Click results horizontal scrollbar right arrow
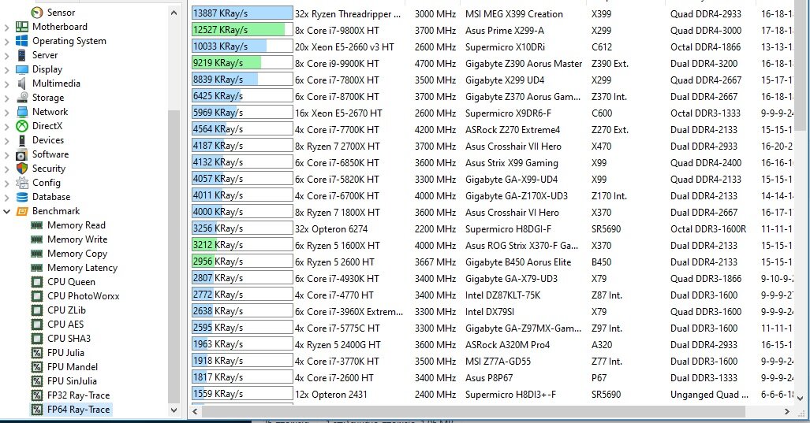Screen dimensions: 810x423 tap(787, 412)
